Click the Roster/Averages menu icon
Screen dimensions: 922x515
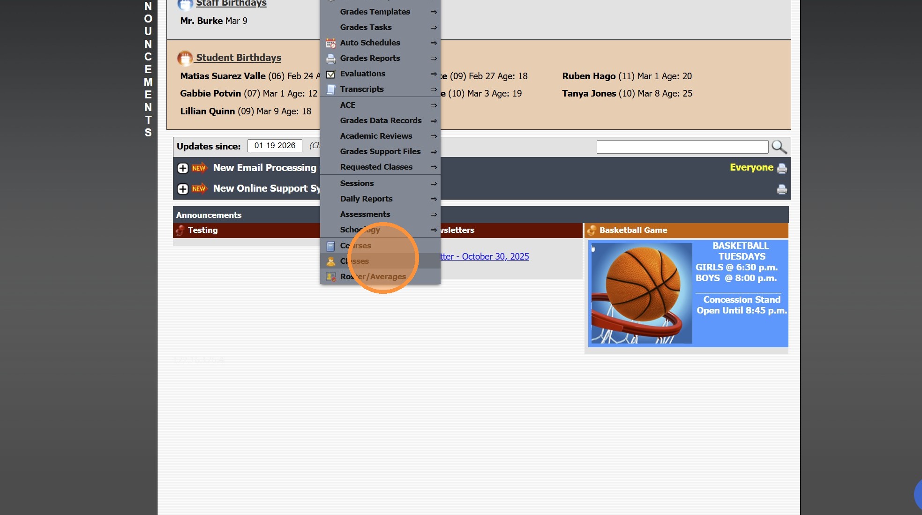point(330,277)
